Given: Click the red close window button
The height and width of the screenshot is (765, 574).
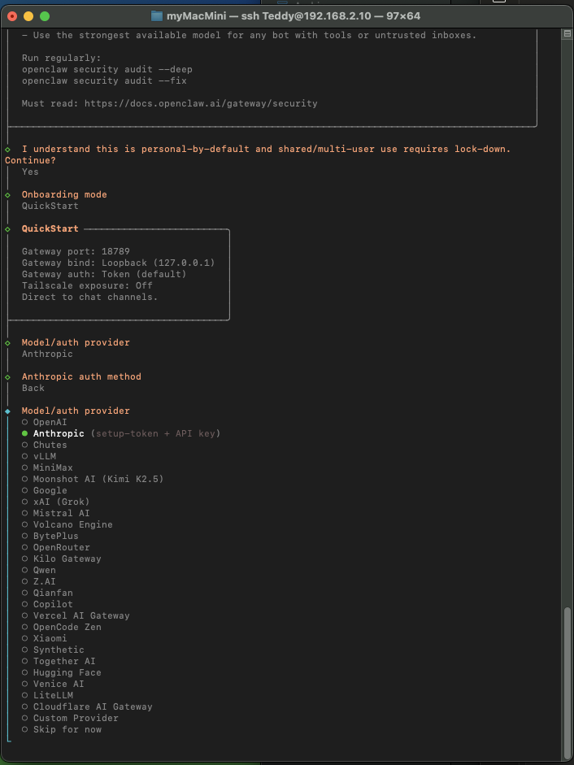Looking at the screenshot, I should point(12,16).
